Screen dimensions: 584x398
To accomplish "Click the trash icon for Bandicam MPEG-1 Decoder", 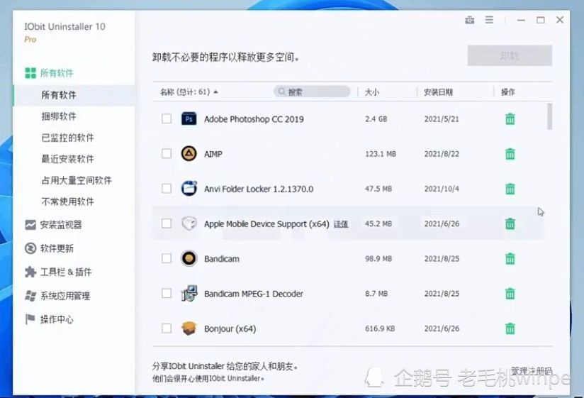I will pyautogui.click(x=510, y=294).
